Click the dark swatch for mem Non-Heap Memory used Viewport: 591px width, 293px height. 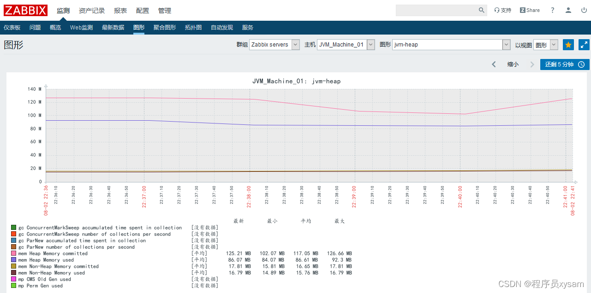coord(14,273)
